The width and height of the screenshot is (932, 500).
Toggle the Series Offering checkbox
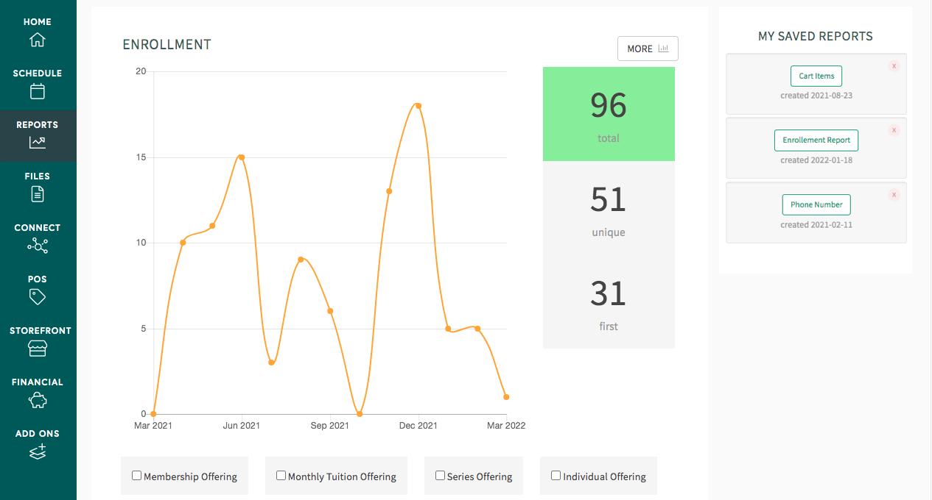(x=440, y=476)
